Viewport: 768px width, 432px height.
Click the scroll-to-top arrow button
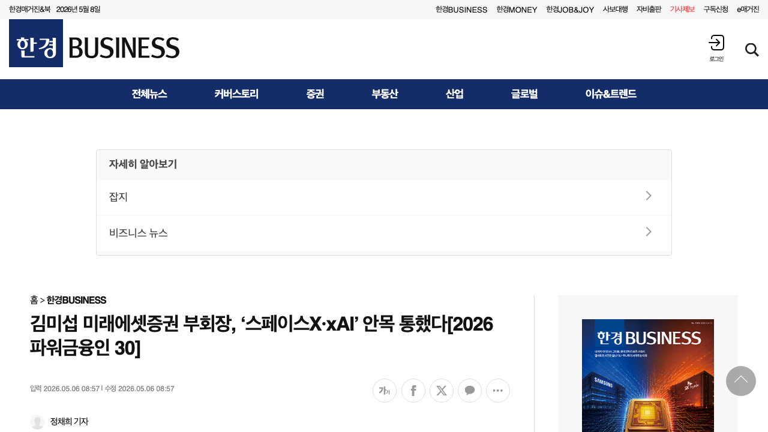tap(741, 381)
